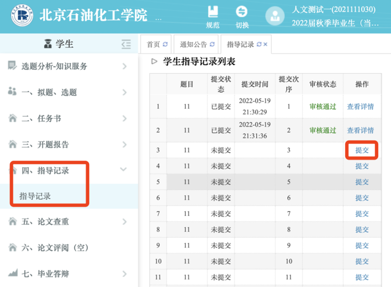Click the 规范 book icon in header
This screenshot has width=391, height=287.
point(212,12)
